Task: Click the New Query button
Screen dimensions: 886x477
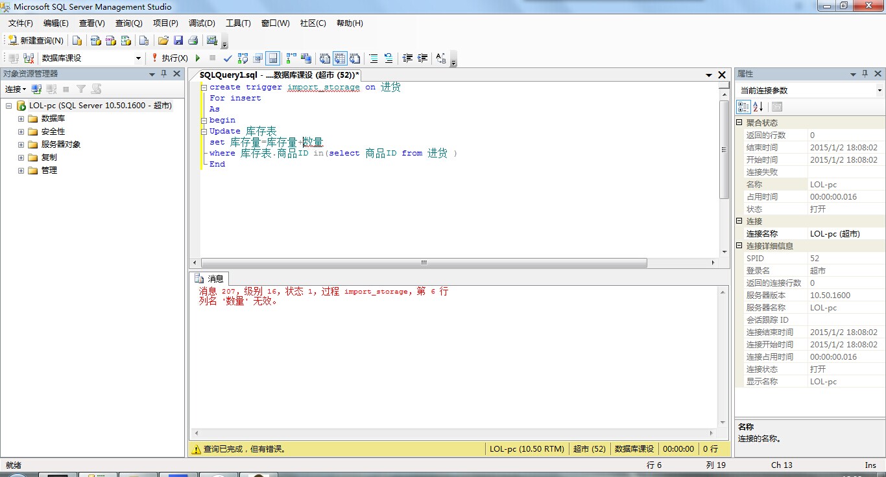Action: tap(36, 40)
